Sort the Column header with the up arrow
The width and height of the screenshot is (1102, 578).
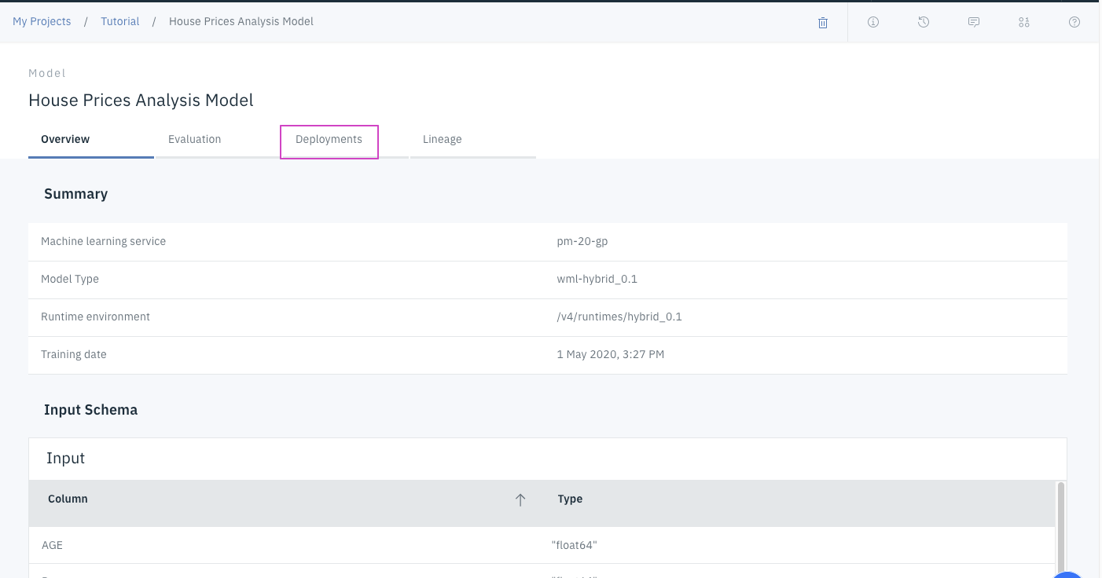pos(520,499)
